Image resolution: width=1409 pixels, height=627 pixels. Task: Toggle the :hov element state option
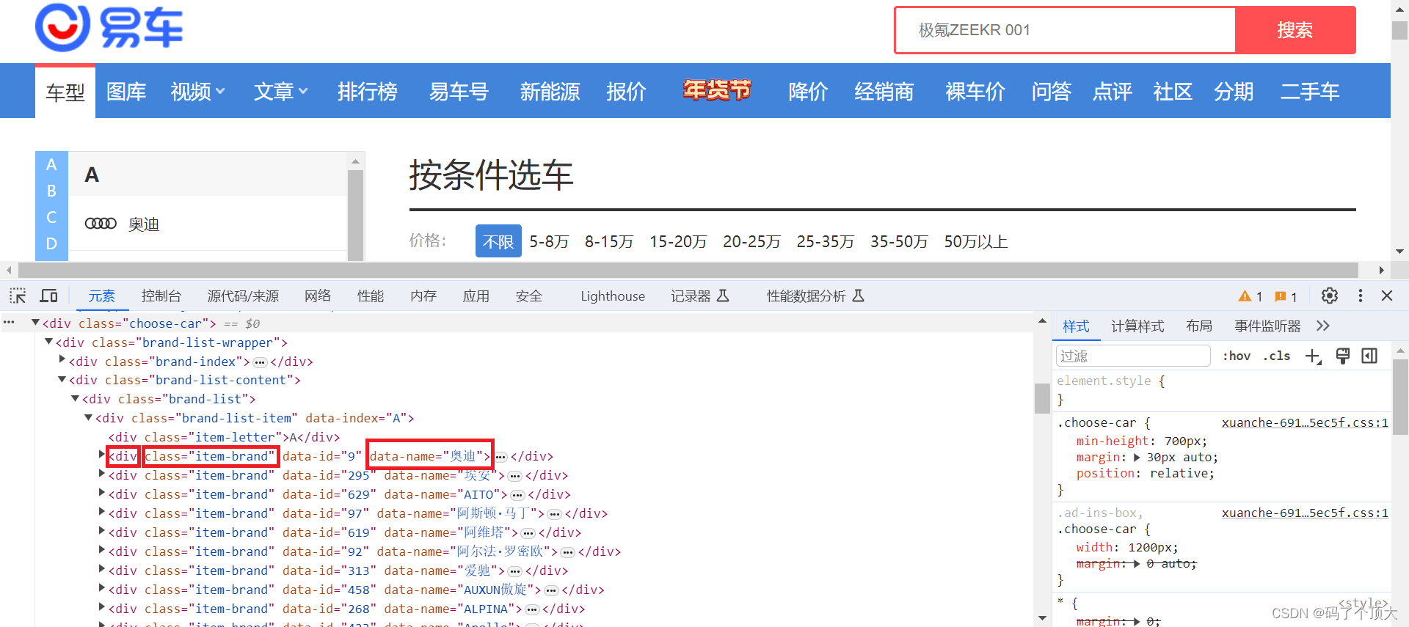(x=1237, y=356)
